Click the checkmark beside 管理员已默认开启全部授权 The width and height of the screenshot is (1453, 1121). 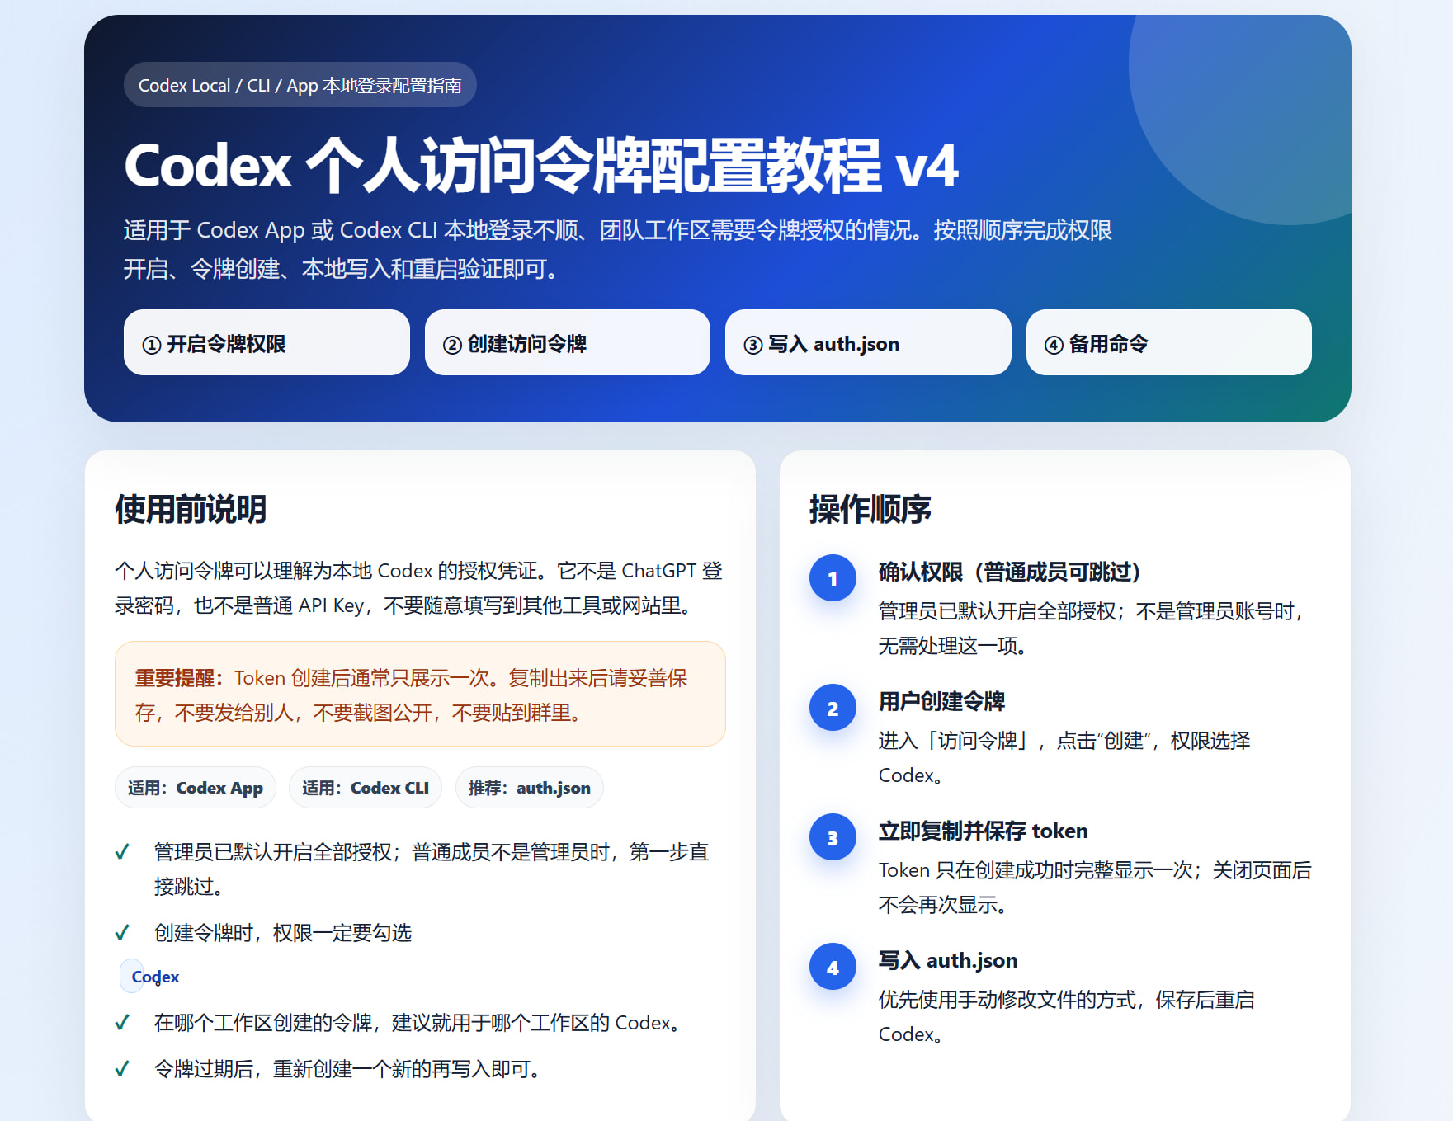coord(122,852)
